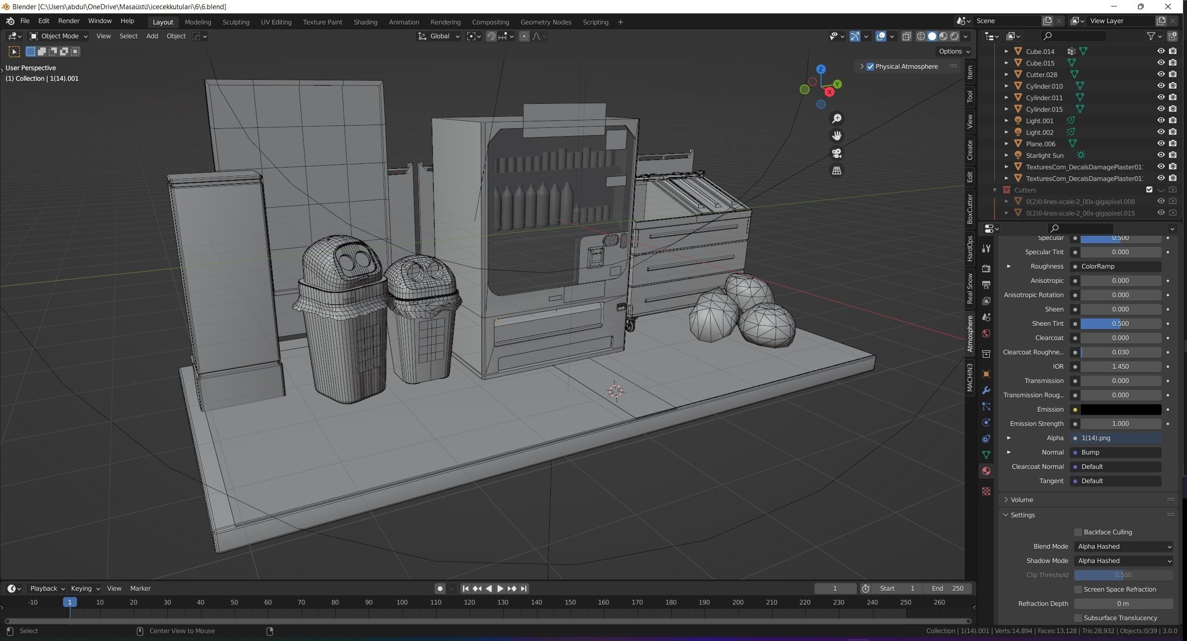Open the Shadow Mode dropdown

[1123, 561]
